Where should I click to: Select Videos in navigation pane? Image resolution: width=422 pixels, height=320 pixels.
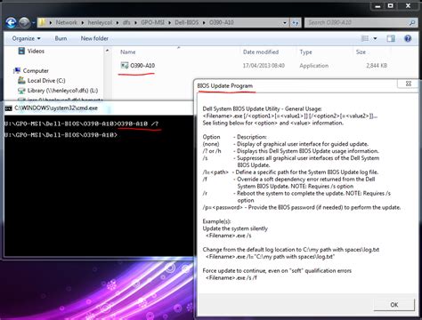click(36, 51)
